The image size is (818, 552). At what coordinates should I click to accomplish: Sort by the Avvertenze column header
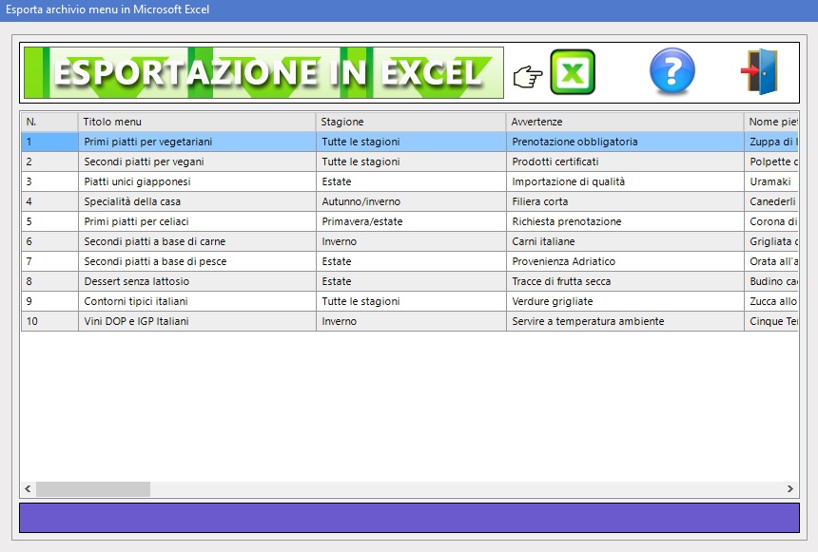point(625,122)
